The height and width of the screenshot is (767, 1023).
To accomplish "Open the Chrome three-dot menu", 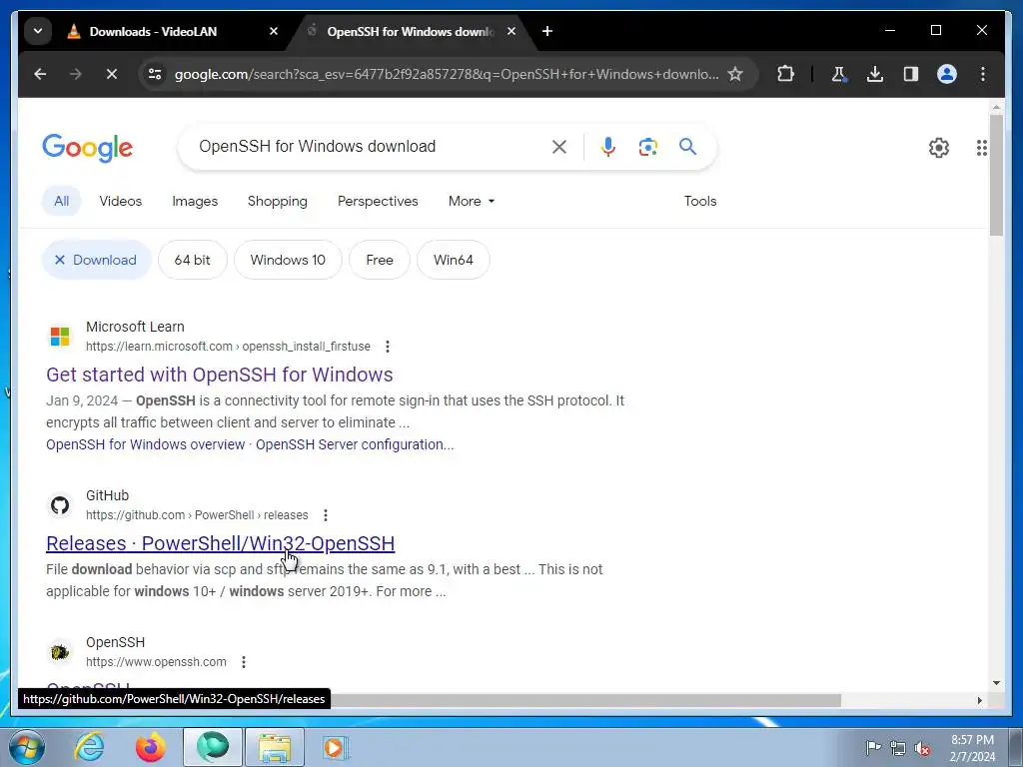I will tap(983, 74).
